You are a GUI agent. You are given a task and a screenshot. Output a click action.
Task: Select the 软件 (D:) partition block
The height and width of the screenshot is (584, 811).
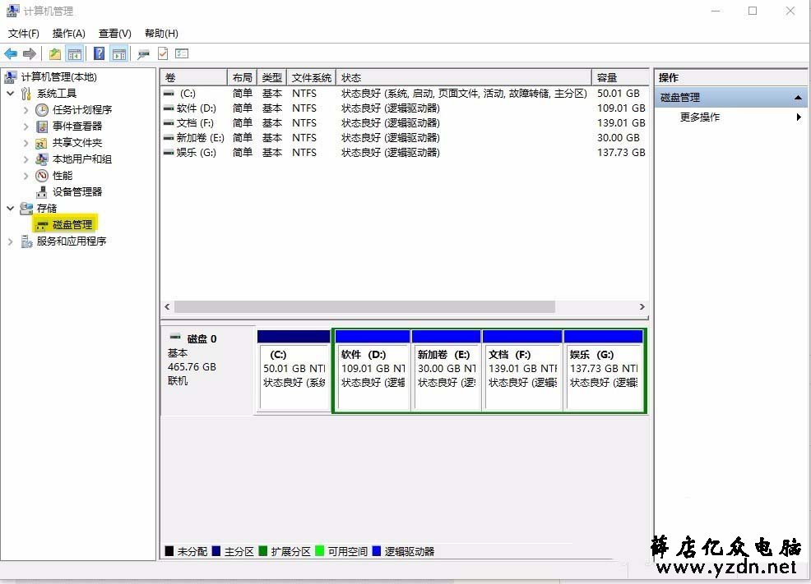pos(373,370)
